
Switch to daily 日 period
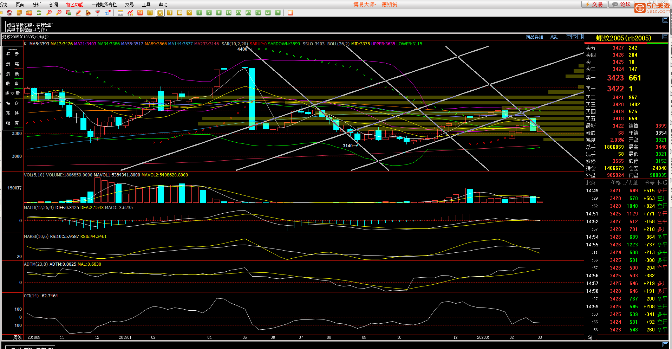pyautogui.click(x=150, y=13)
